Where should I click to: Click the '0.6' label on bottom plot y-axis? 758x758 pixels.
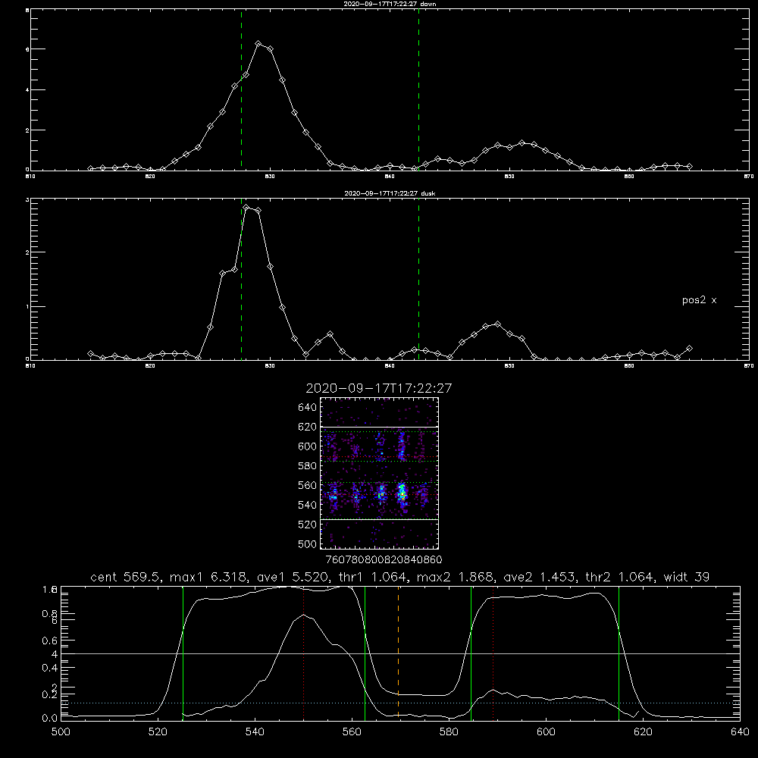(50, 641)
